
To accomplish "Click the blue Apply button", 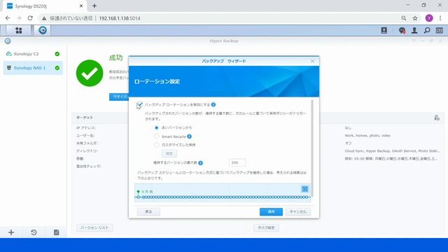I will tap(271, 211).
